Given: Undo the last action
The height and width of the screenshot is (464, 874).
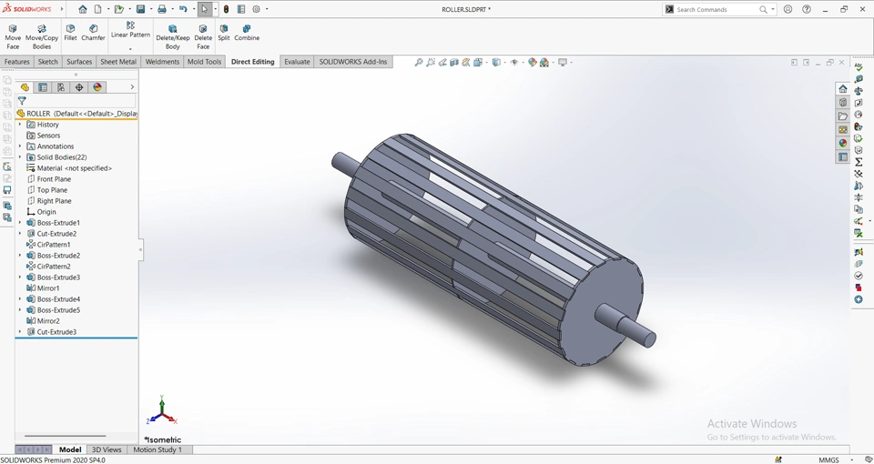Looking at the screenshot, I should pyautogui.click(x=183, y=9).
